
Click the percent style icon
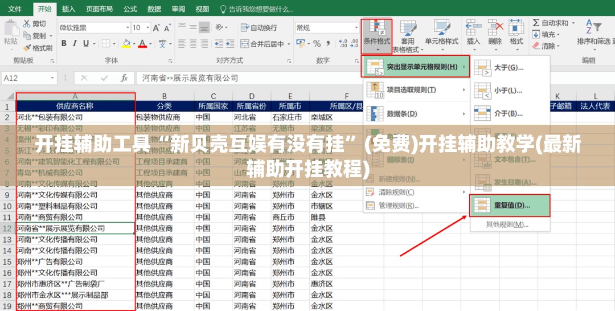[x=317, y=43]
